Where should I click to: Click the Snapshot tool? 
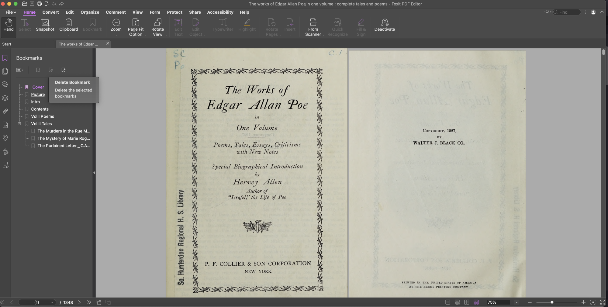point(45,25)
